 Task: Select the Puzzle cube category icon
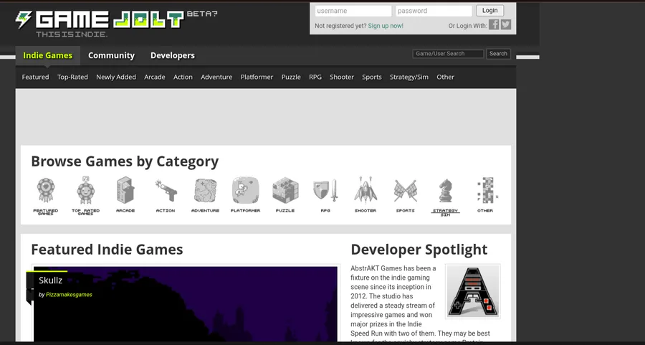coord(285,190)
